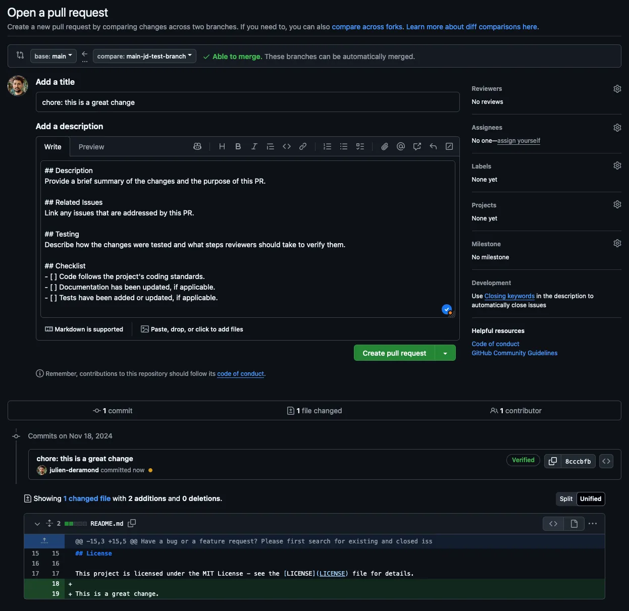Click the Copilot icon in editor toolbar
Viewport: 629px width, 611px height.
[x=197, y=146]
